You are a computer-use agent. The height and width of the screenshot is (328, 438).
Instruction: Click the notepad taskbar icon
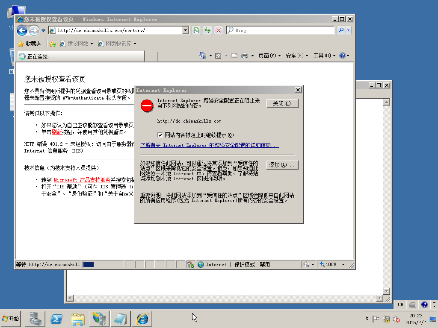(121, 319)
